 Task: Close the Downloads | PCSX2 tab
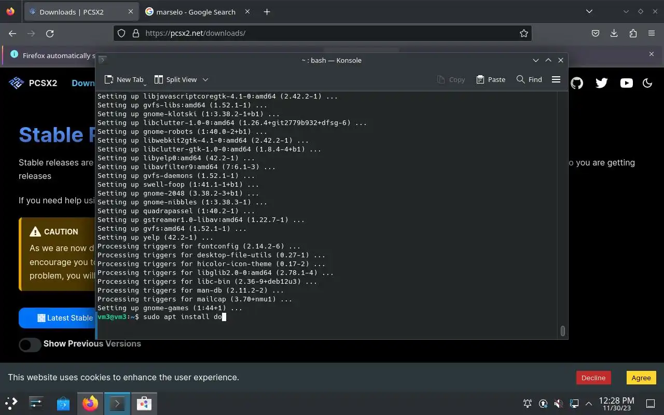pos(131,11)
